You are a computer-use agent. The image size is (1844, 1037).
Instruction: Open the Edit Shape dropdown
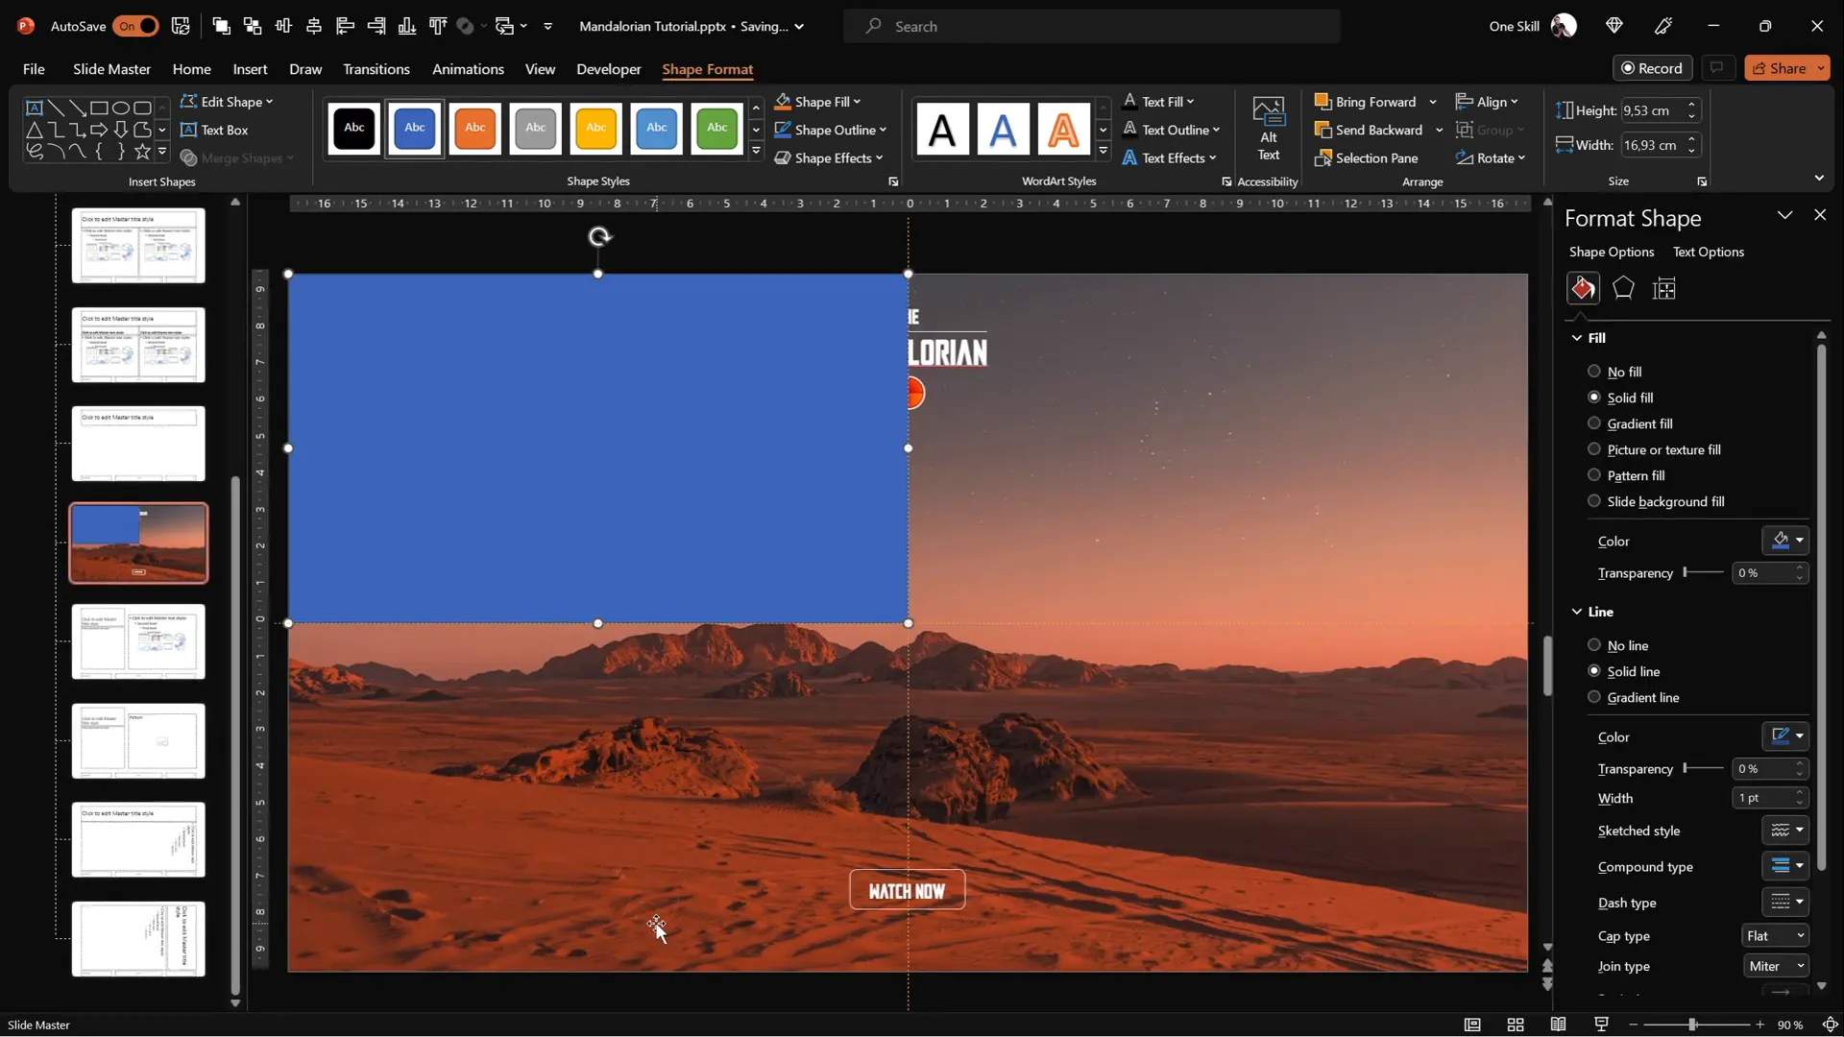227,102
